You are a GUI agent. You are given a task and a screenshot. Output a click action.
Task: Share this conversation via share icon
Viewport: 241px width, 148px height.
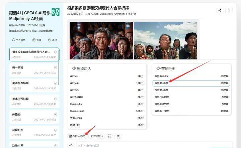pos(220,10)
